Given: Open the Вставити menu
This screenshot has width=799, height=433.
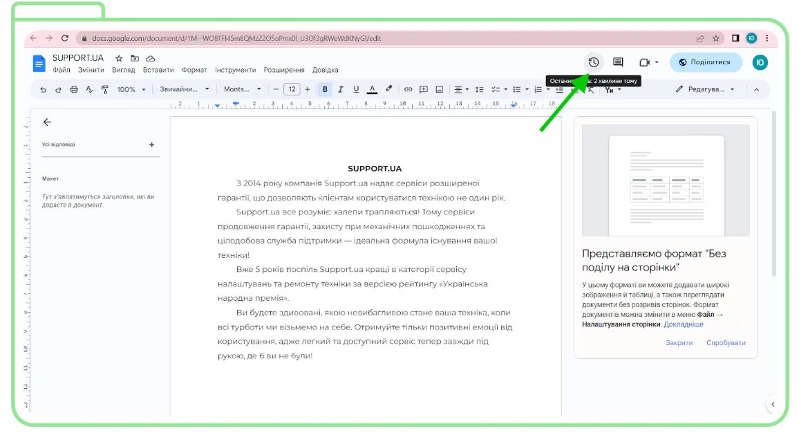Looking at the screenshot, I should pyautogui.click(x=158, y=71).
